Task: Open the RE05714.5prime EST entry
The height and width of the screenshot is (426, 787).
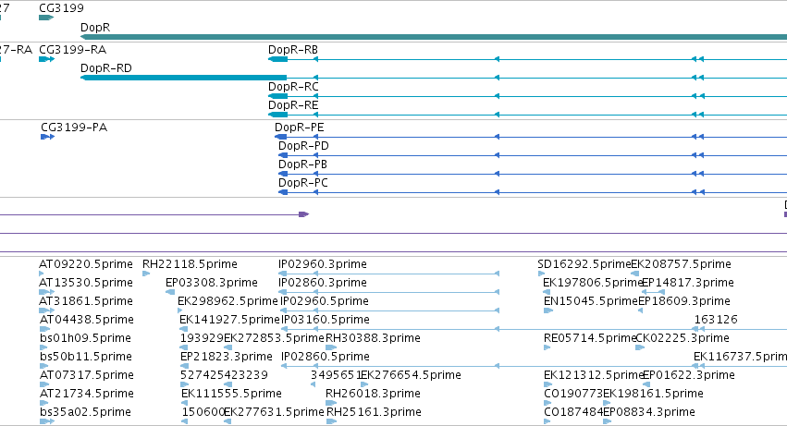Action: 590,338
